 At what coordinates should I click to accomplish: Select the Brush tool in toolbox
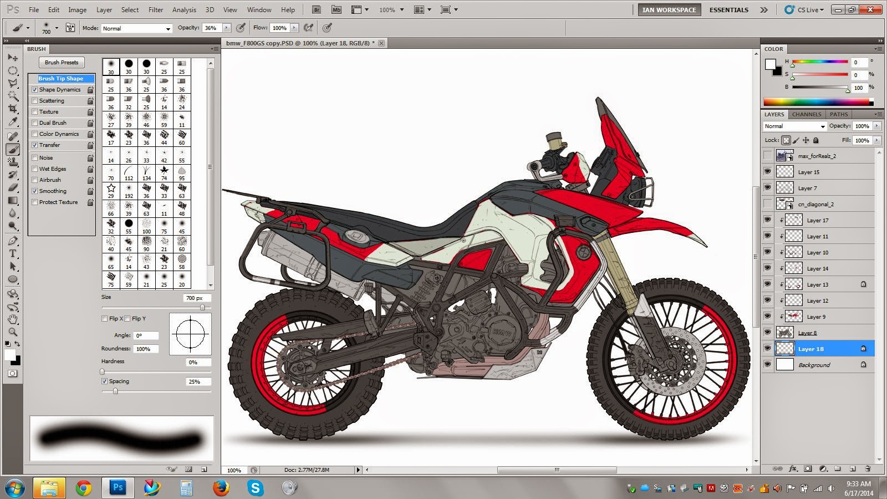[13, 149]
